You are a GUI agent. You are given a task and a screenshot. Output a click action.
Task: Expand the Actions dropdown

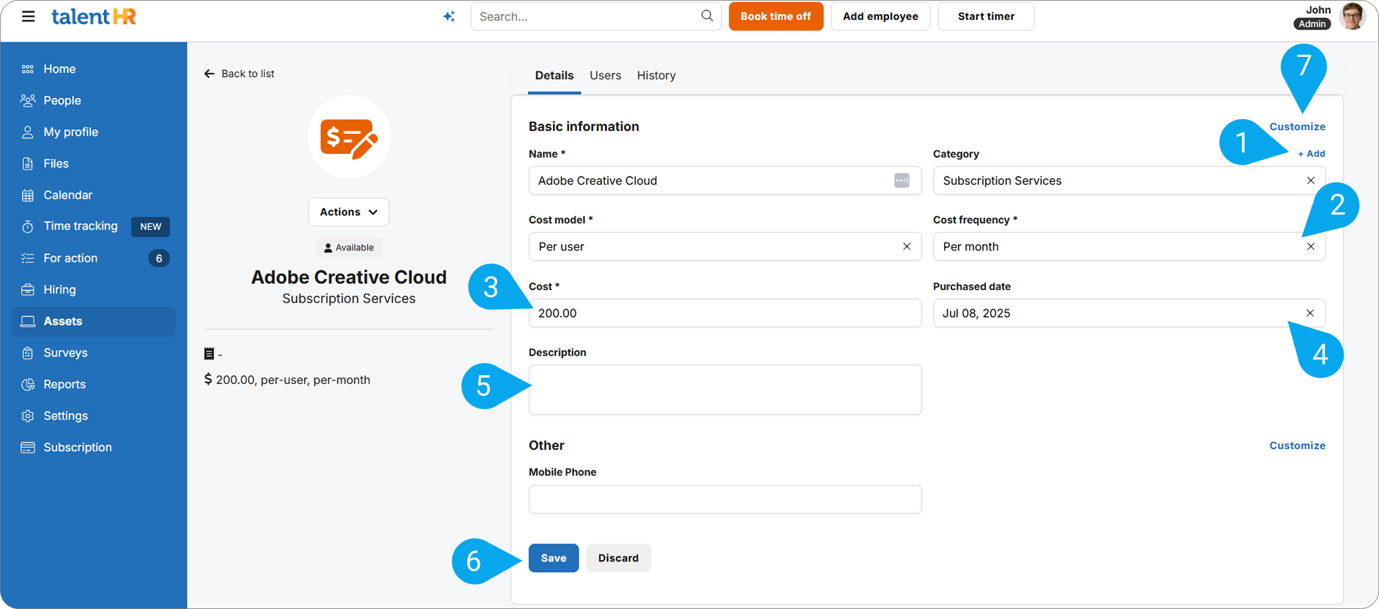[349, 212]
